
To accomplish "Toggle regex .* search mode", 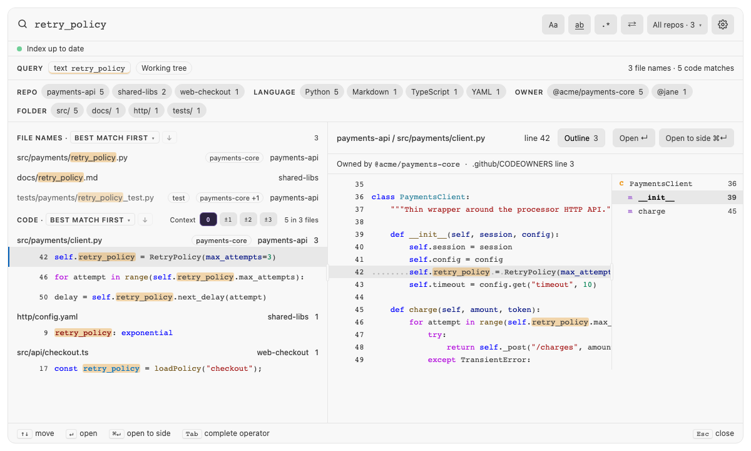I will pos(606,24).
